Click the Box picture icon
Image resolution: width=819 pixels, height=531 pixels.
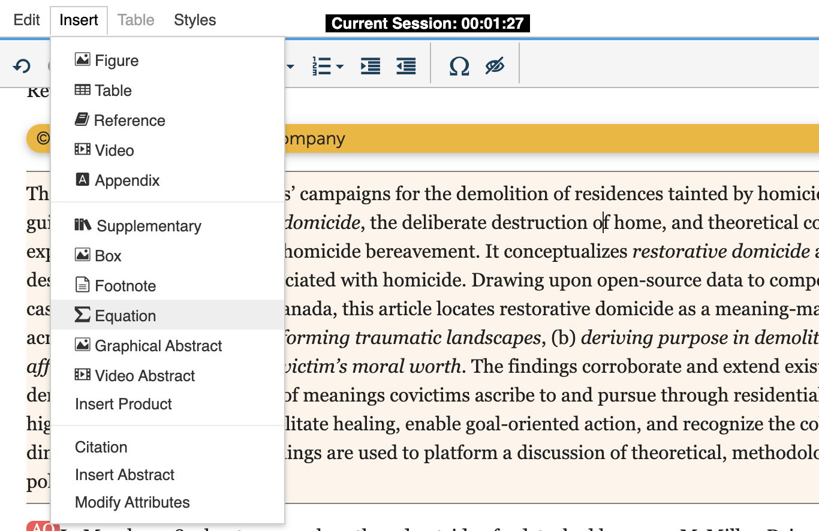point(82,255)
